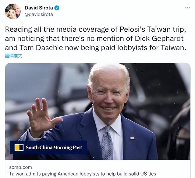This screenshot has width=195, height=178.
Task: Click the phrase Pelosi's Taiwan trip
Action: 153,30
